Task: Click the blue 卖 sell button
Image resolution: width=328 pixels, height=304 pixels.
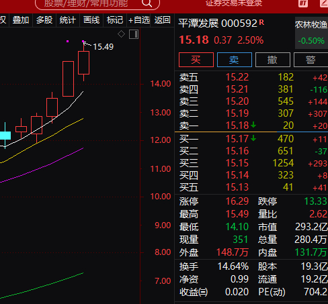Action: [x=235, y=60]
